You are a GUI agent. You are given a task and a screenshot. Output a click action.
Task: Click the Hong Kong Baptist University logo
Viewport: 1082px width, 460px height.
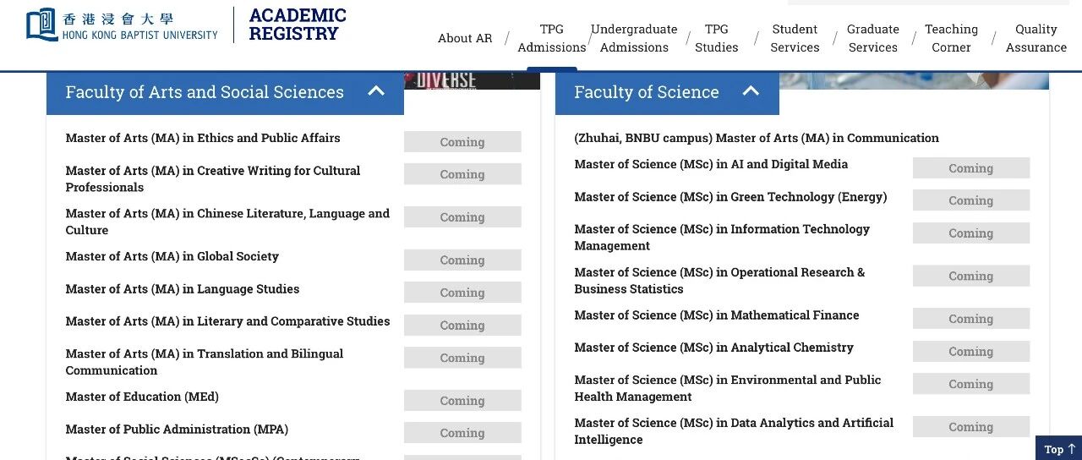pyautogui.click(x=122, y=25)
